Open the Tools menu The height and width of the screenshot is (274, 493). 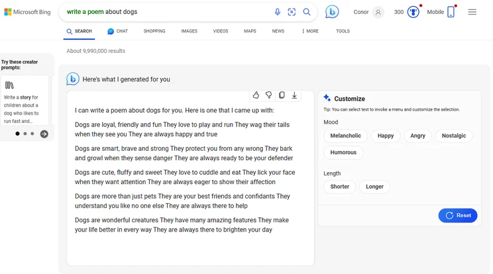[343, 31]
